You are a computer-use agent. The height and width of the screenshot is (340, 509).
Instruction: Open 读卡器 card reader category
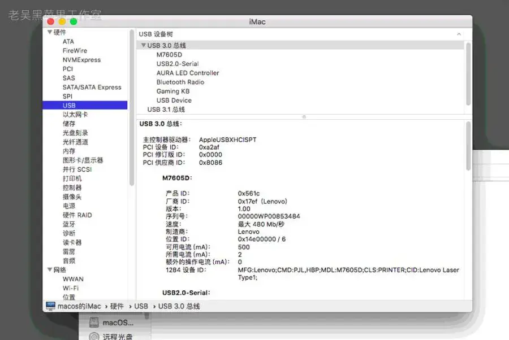pos(72,242)
